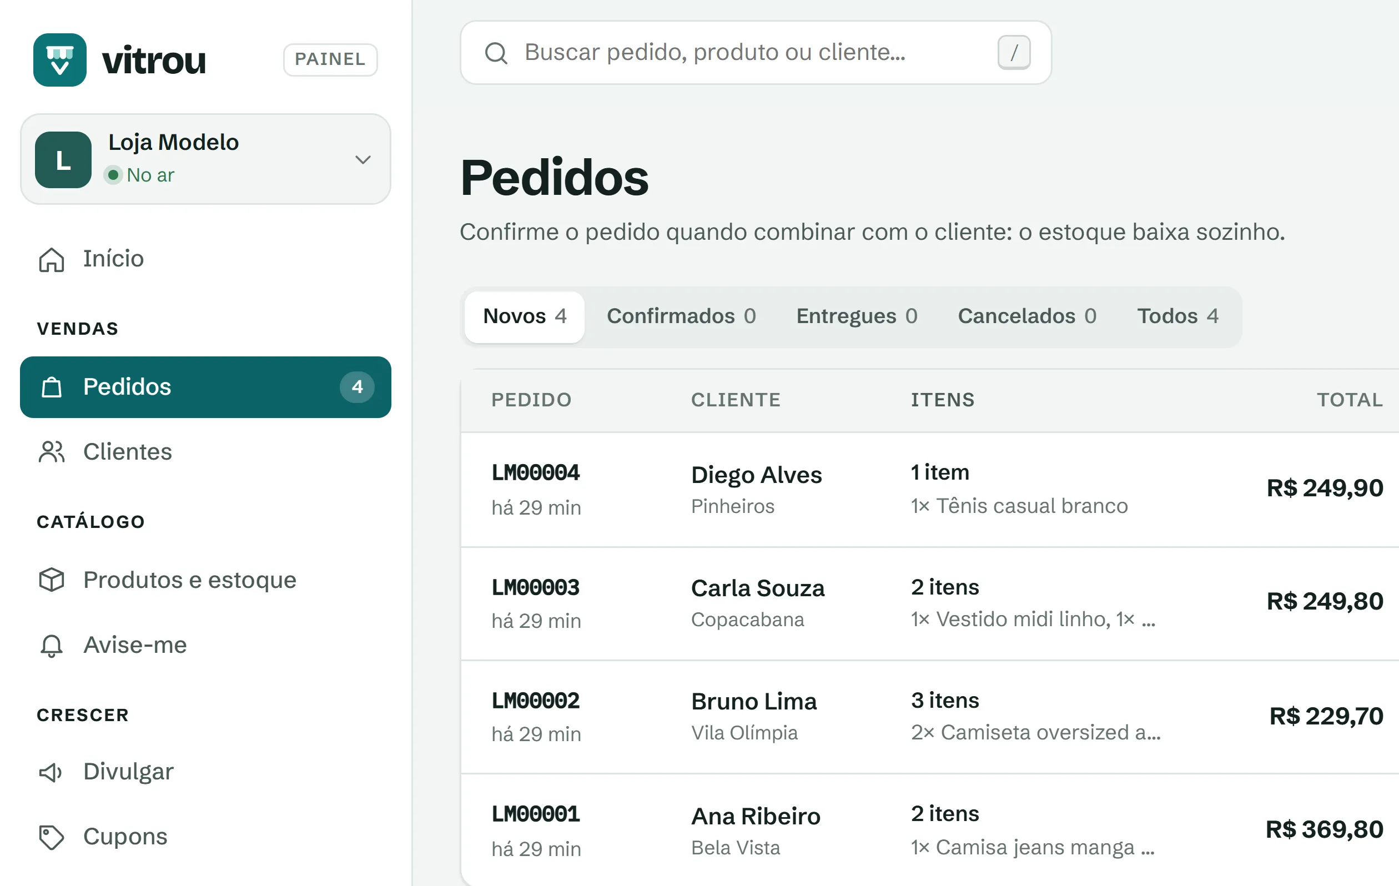This screenshot has width=1399, height=886.
Task: Click the PAINEL badge button
Action: coord(330,59)
